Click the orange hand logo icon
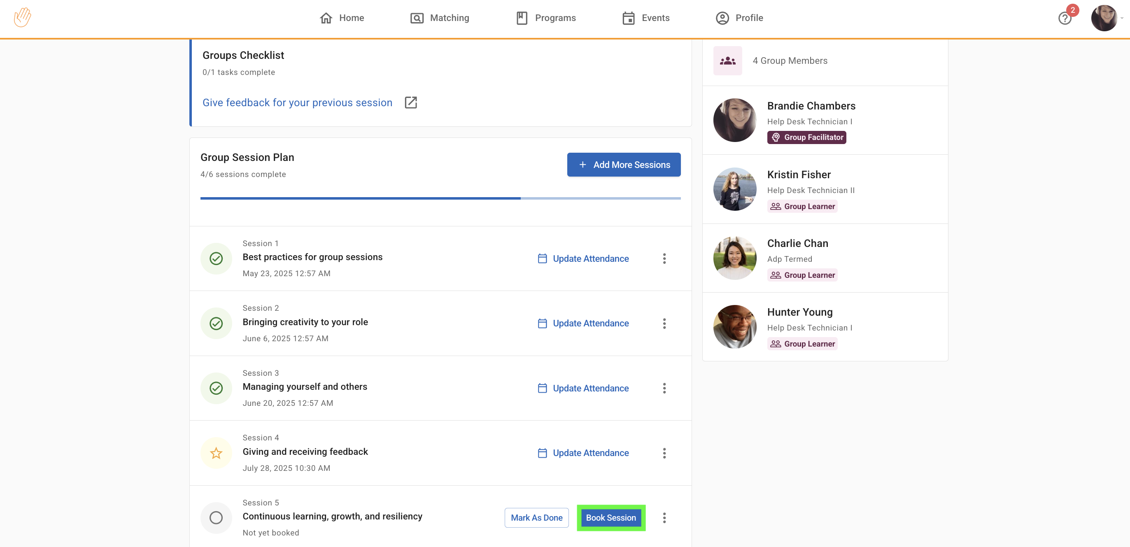Viewport: 1130px width, 547px height. [22, 18]
